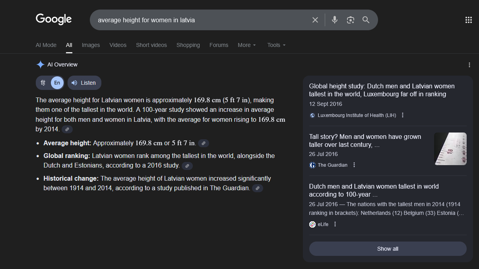479x269 pixels.
Task: Open the AI Mode tab
Action: point(46,45)
